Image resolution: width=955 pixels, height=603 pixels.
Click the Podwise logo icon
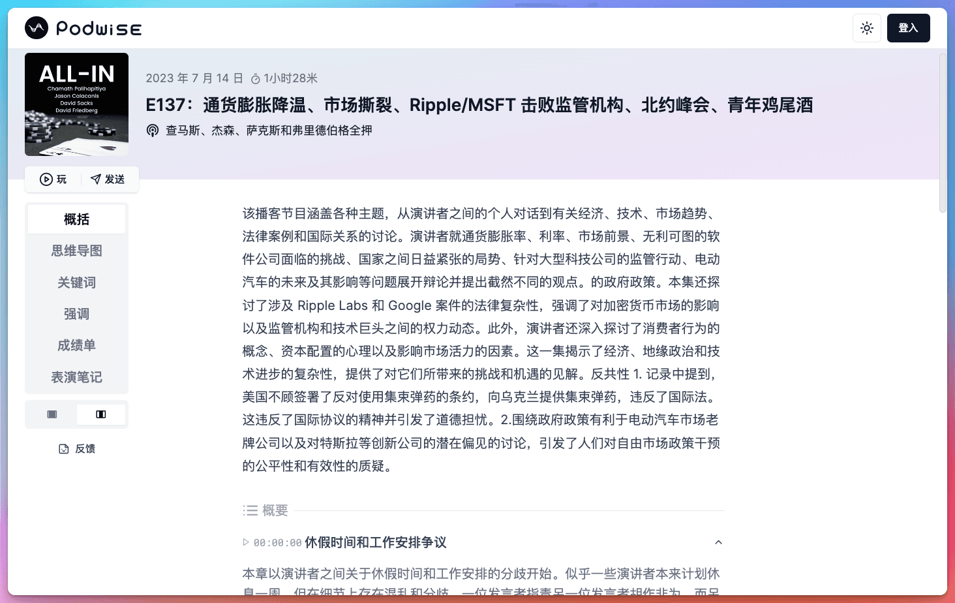(x=37, y=28)
